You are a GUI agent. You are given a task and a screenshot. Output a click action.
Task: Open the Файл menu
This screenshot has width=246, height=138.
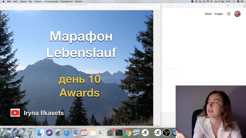pyautogui.click(x=15, y=2)
